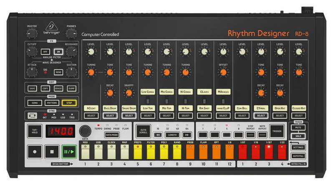Toggle the analog filter ON button
Image resolution: width=333 pixels, height=185 pixels.
click(58, 52)
